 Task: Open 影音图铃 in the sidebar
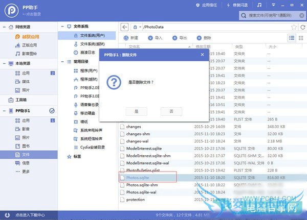[x=26, y=54]
